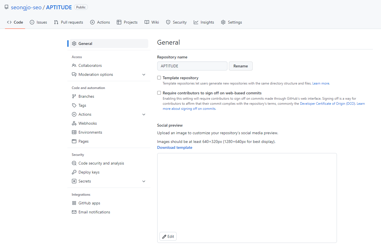Image resolution: width=381 pixels, height=244 pixels.
Task: Click the pencil icon on Edit button
Action: coord(164,236)
